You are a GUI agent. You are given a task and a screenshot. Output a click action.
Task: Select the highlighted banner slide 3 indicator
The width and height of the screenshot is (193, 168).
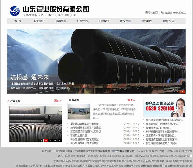tap(182, 91)
